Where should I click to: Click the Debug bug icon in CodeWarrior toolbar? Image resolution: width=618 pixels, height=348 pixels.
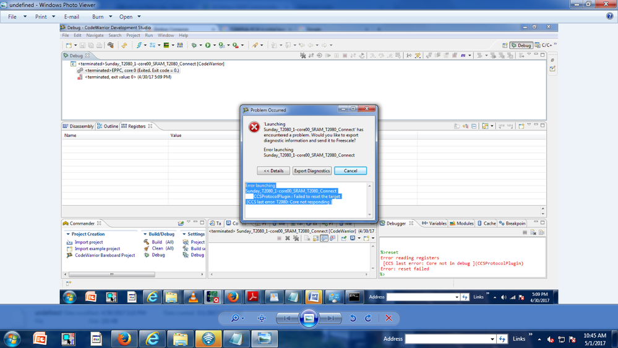click(194, 45)
